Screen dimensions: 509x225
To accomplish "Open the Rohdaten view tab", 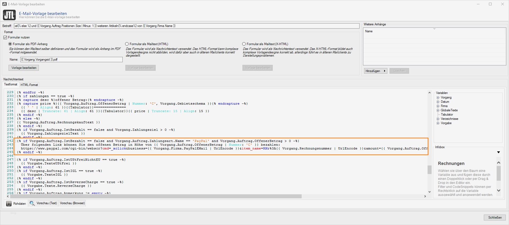I will click(16, 204).
